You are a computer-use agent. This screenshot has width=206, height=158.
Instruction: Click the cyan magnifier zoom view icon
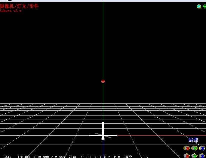(199, 6)
